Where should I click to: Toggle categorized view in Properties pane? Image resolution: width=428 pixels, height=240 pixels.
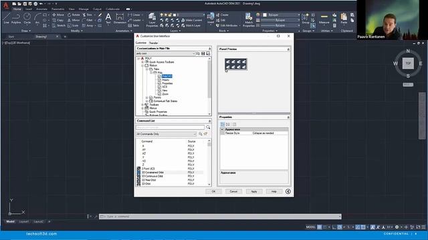tap(223, 125)
